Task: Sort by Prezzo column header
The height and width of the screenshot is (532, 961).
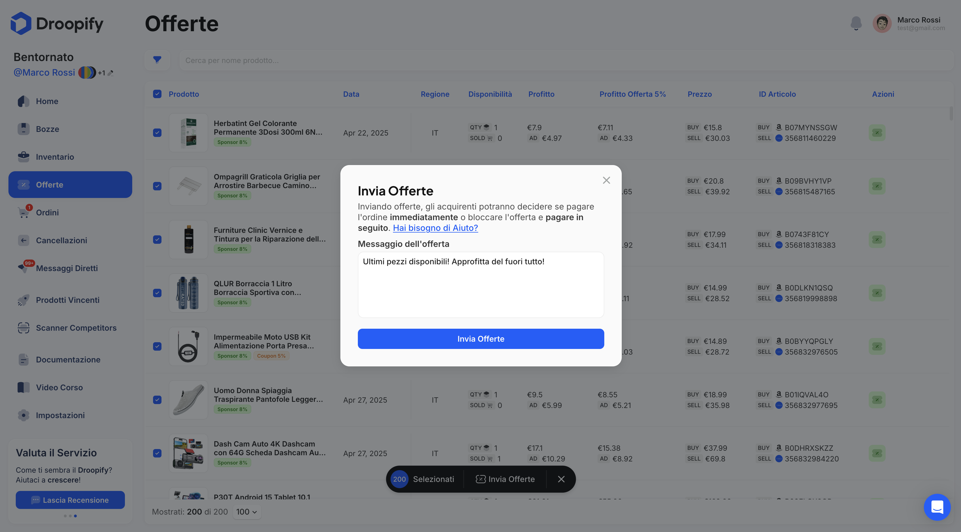Action: (699, 94)
